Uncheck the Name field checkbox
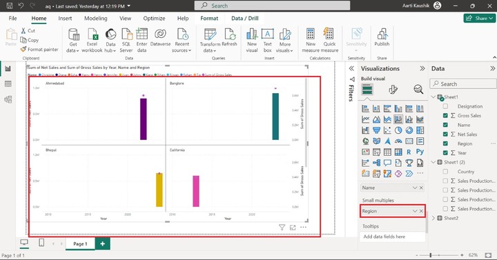 pyautogui.click(x=445, y=125)
